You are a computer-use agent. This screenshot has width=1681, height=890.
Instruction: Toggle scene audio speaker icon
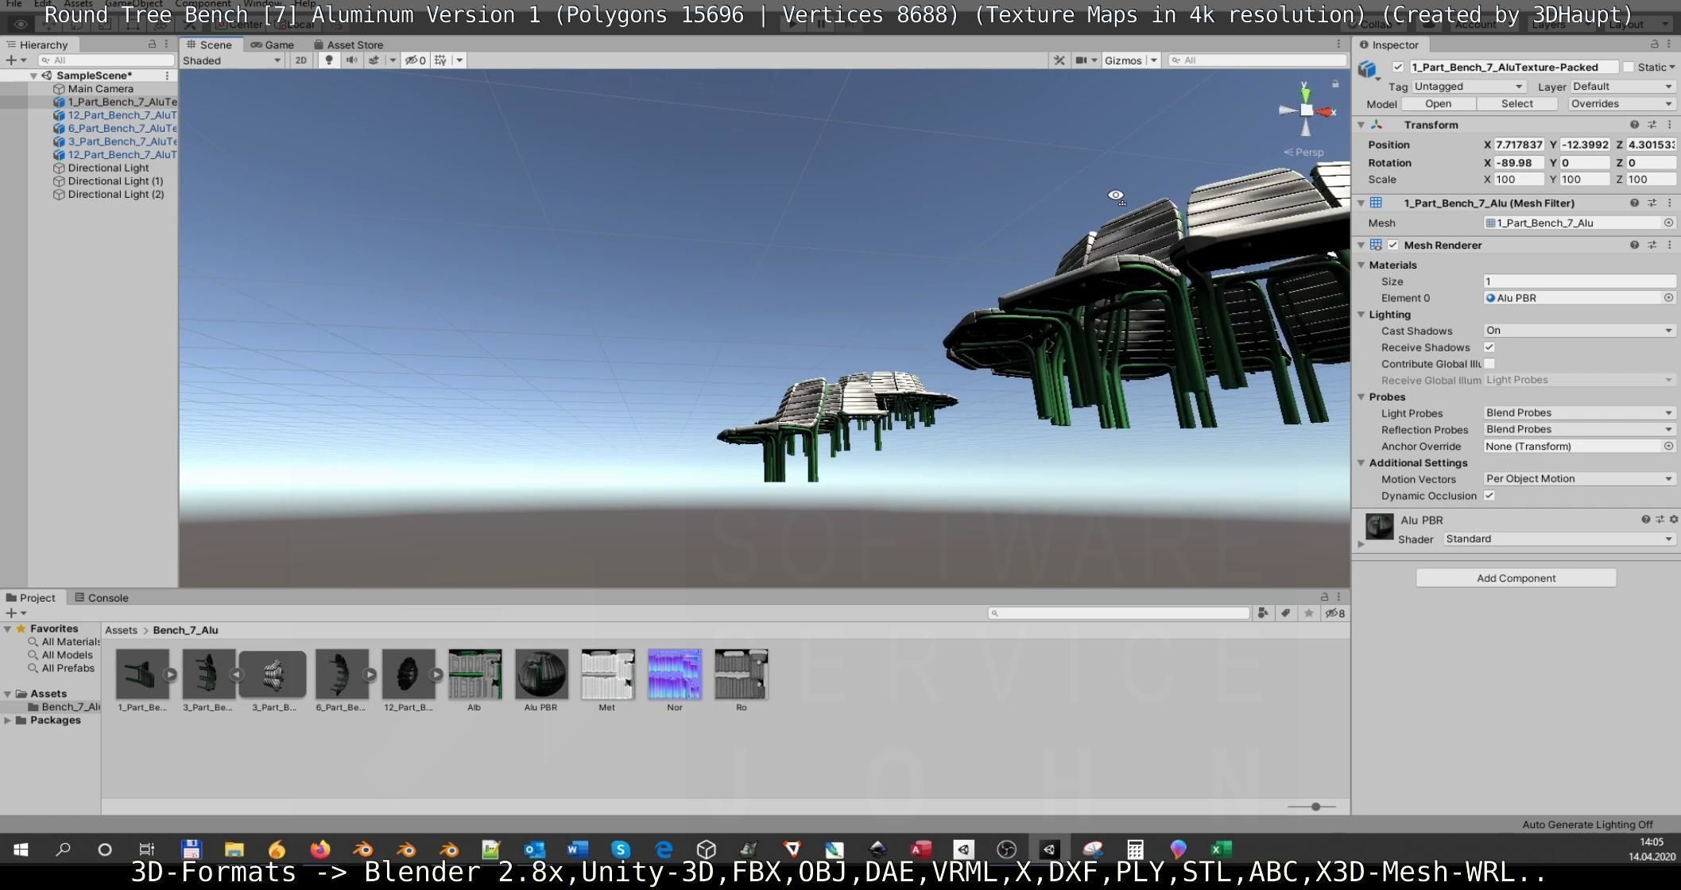(351, 60)
